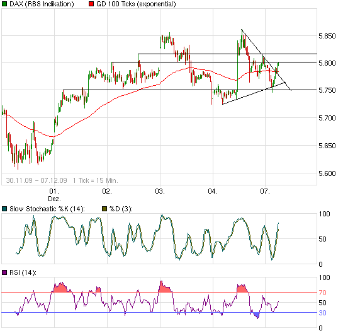
Task: Click the blue 30 RSI threshold label
Action: pyautogui.click(x=322, y=313)
